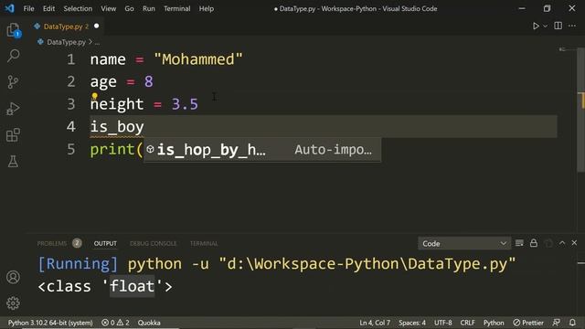Screen dimensions: 585x329
Task: Open editor More Actions ellipsis
Action: click(x=572, y=26)
